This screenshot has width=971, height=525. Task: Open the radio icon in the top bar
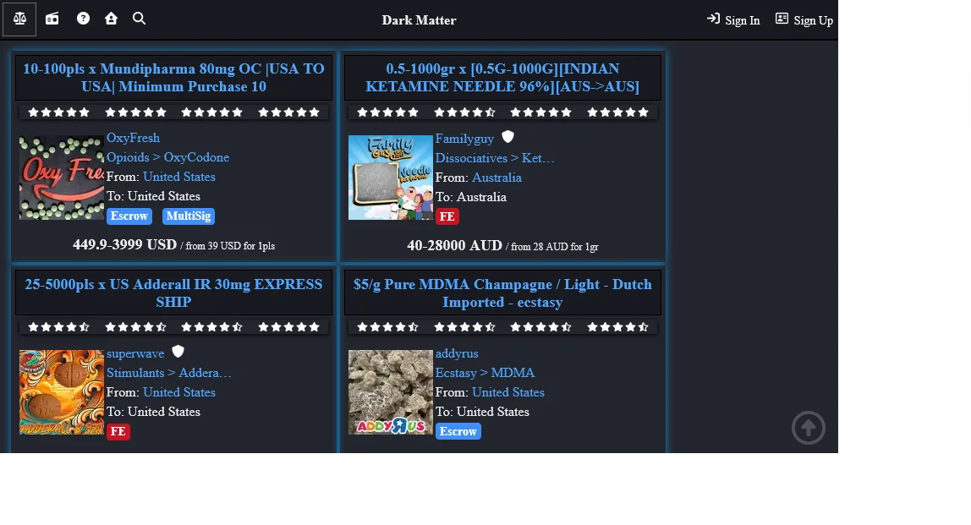(x=52, y=19)
